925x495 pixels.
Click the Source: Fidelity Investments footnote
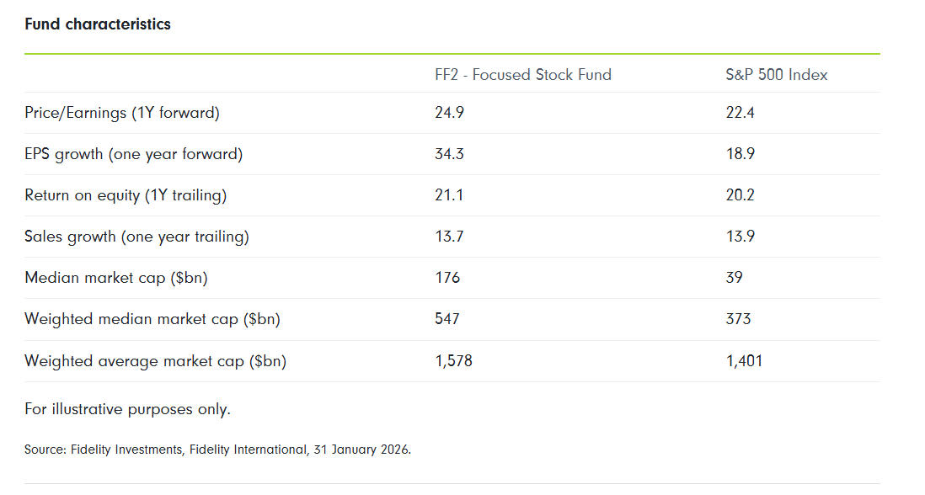217,450
